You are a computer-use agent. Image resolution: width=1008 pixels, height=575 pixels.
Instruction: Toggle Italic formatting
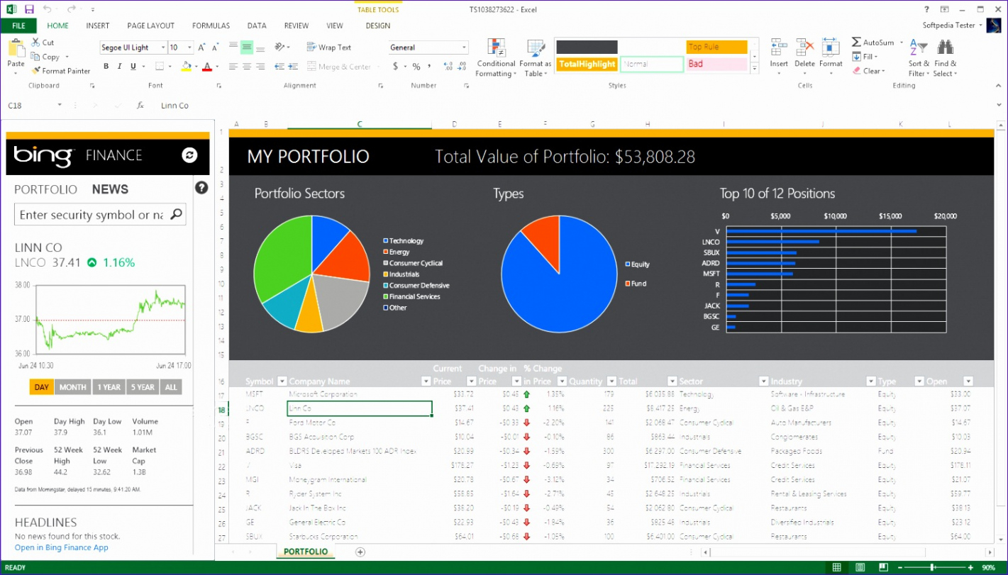[x=120, y=67]
